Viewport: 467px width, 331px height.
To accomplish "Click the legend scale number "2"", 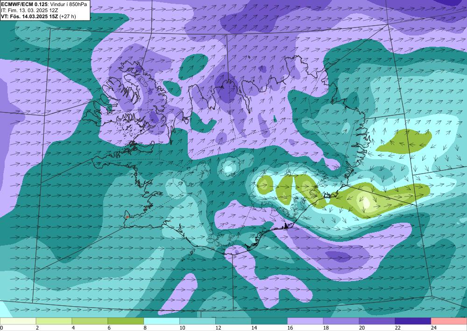I will [x=37, y=328].
